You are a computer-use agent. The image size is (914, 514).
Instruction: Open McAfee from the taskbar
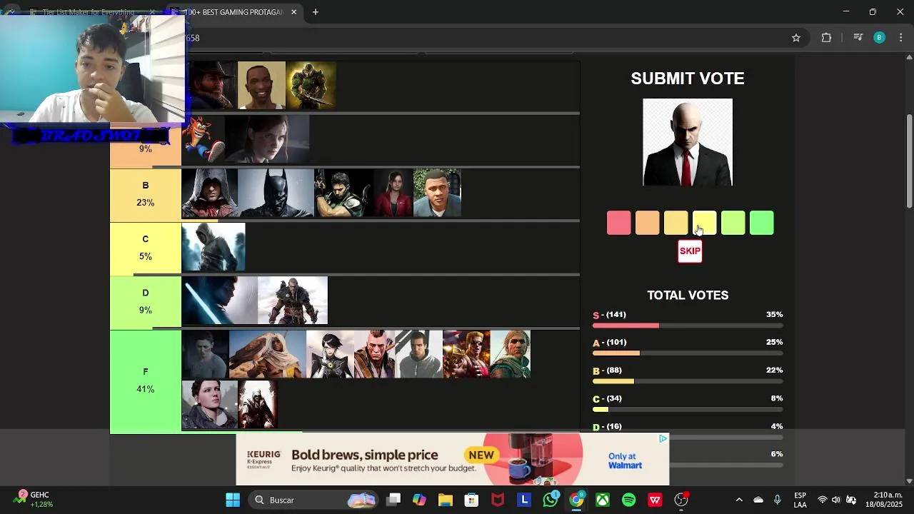pos(498,500)
